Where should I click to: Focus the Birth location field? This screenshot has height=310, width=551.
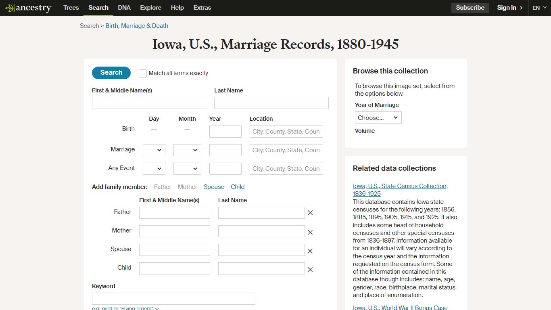coord(286,132)
